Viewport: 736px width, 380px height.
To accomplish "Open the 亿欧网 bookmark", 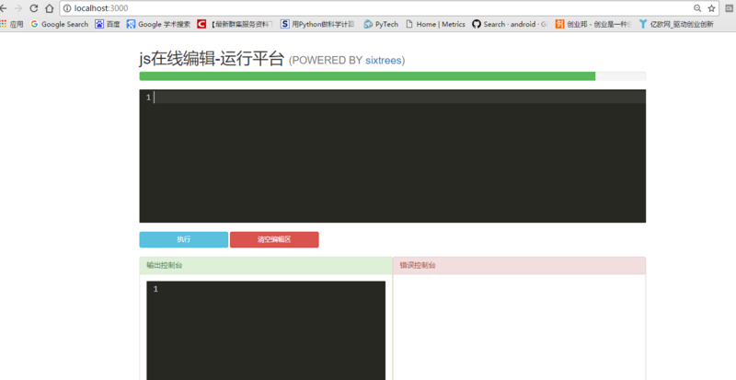I will pos(676,24).
